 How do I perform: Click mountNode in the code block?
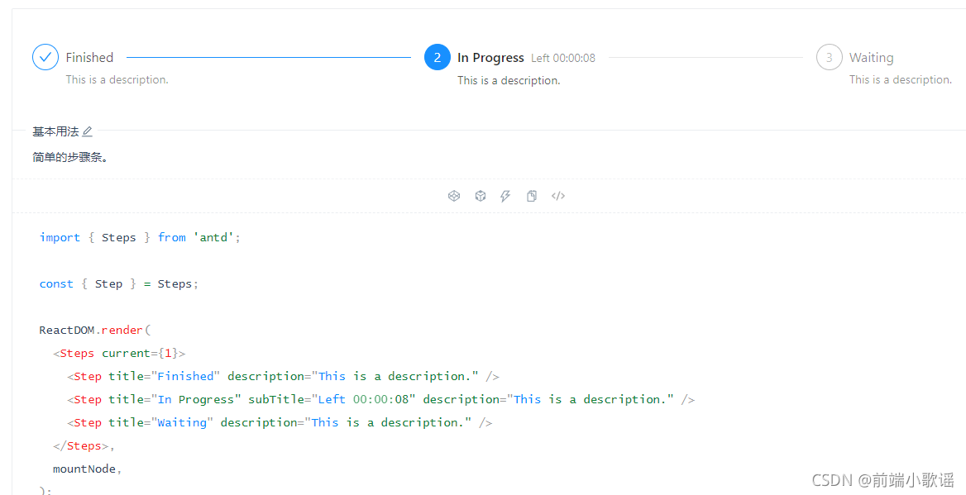[x=84, y=469]
